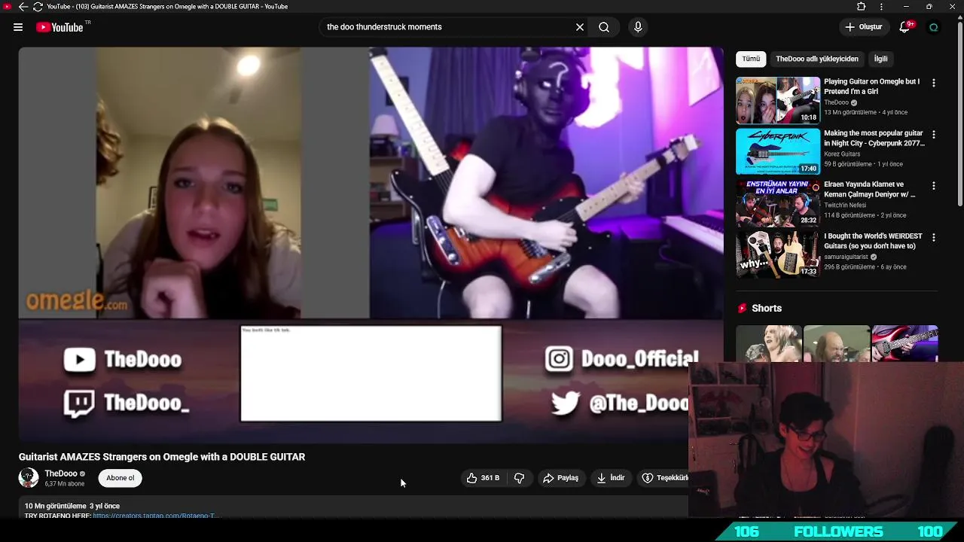Click the İndir download button

(x=611, y=478)
